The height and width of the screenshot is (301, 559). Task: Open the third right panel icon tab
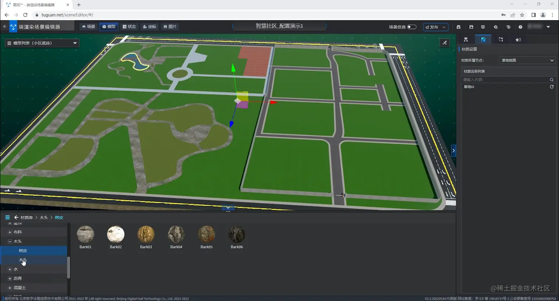501,39
